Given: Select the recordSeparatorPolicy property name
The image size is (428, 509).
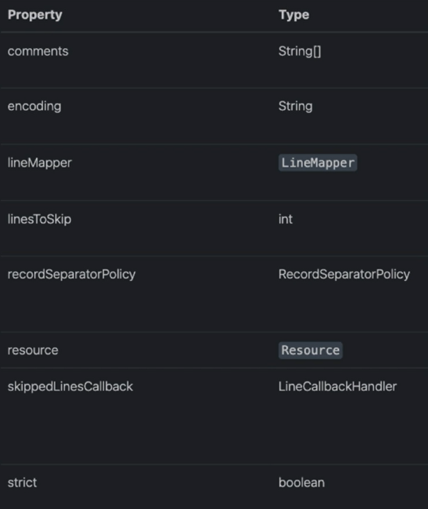Looking at the screenshot, I should pyautogui.click(x=71, y=275).
